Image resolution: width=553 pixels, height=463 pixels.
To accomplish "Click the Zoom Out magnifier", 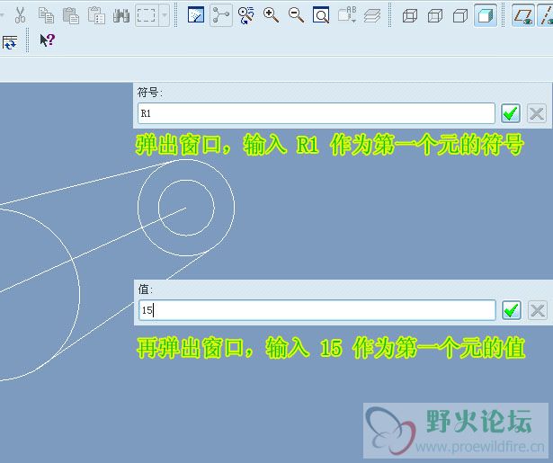I will [296, 15].
